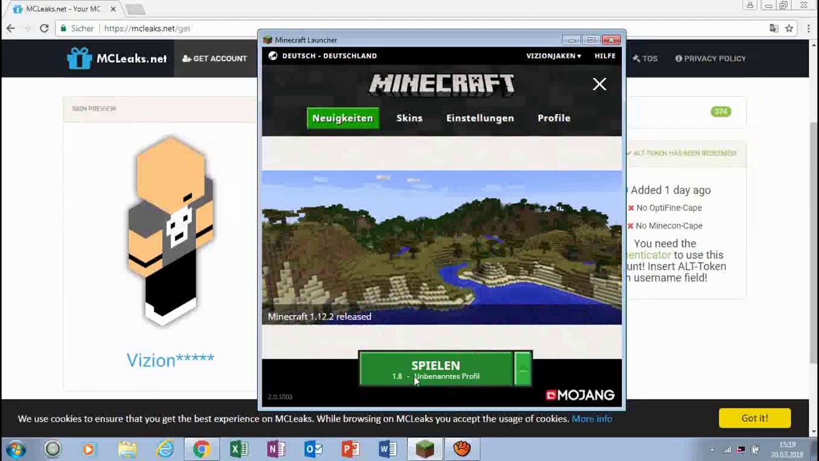
Task: Go to the Profile tab
Action: [x=554, y=118]
